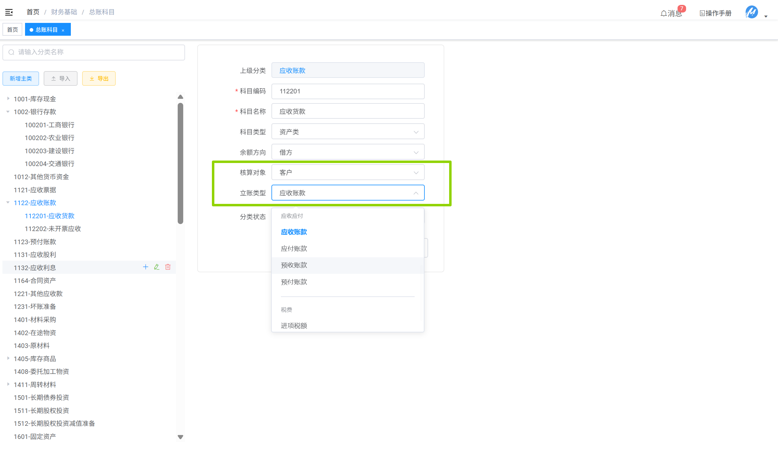The image size is (778, 467).
Task: Collapse the 立账类型 dropdown
Action: point(348,193)
